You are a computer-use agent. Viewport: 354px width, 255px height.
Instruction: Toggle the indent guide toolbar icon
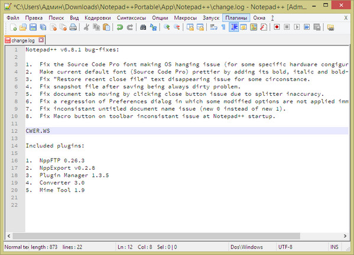(233, 27)
